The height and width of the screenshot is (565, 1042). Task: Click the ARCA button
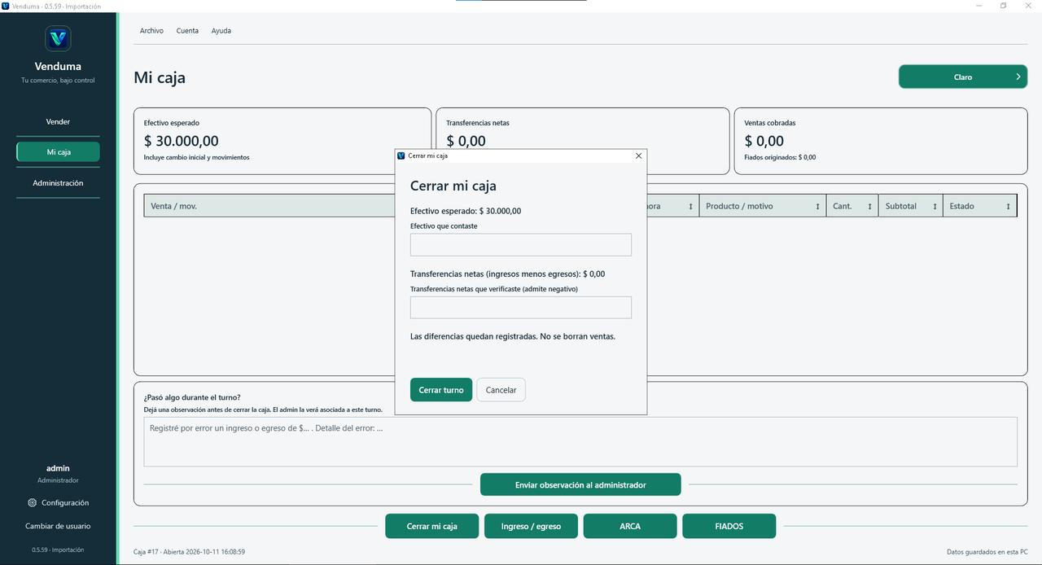(630, 526)
